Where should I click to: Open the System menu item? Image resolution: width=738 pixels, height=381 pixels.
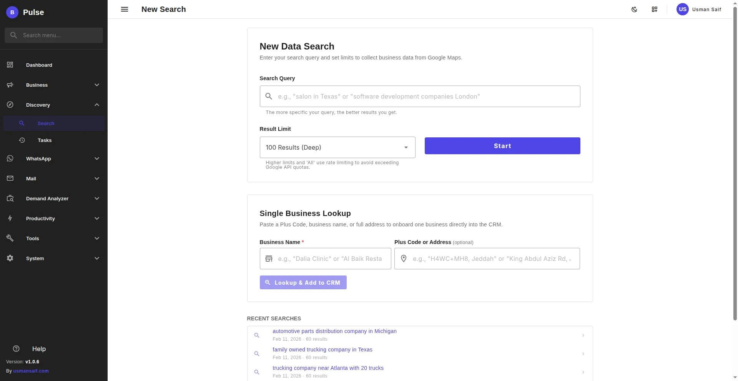[54, 258]
